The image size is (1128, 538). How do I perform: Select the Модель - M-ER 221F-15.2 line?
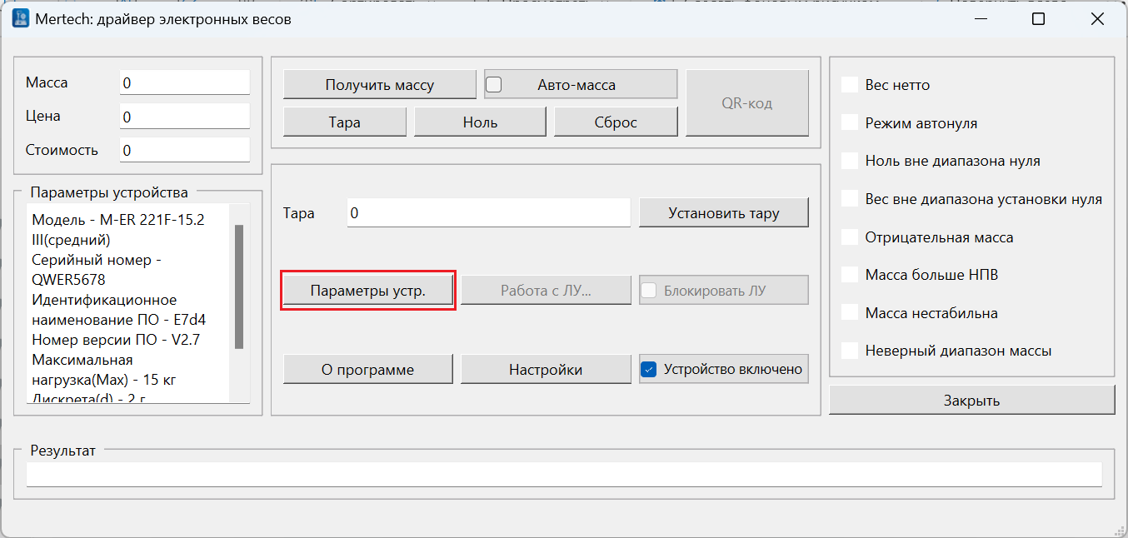click(x=118, y=220)
